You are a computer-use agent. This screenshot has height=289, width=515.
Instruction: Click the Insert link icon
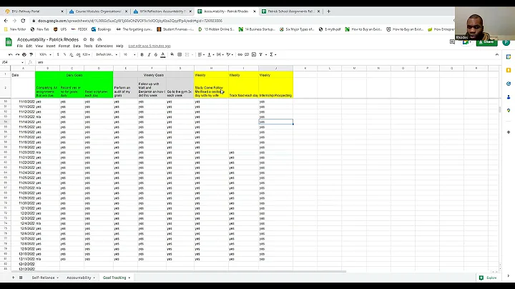[x=240, y=54]
